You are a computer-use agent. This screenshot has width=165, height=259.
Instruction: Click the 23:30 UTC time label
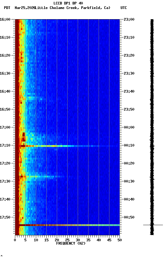(x=129, y=73)
